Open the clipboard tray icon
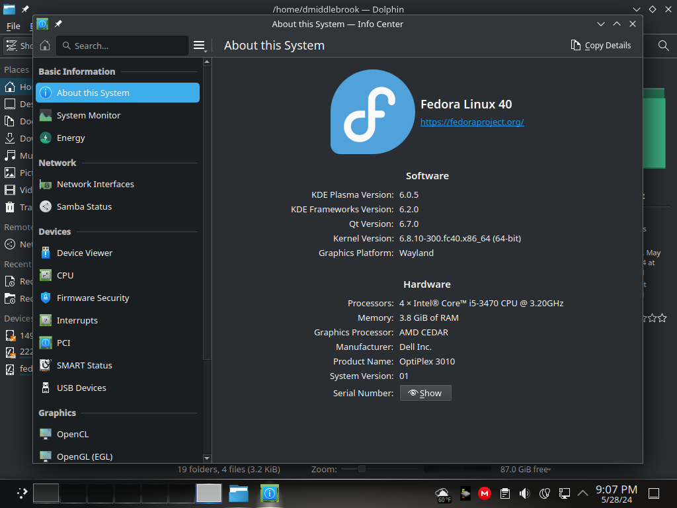The width and height of the screenshot is (677, 508). click(x=504, y=493)
